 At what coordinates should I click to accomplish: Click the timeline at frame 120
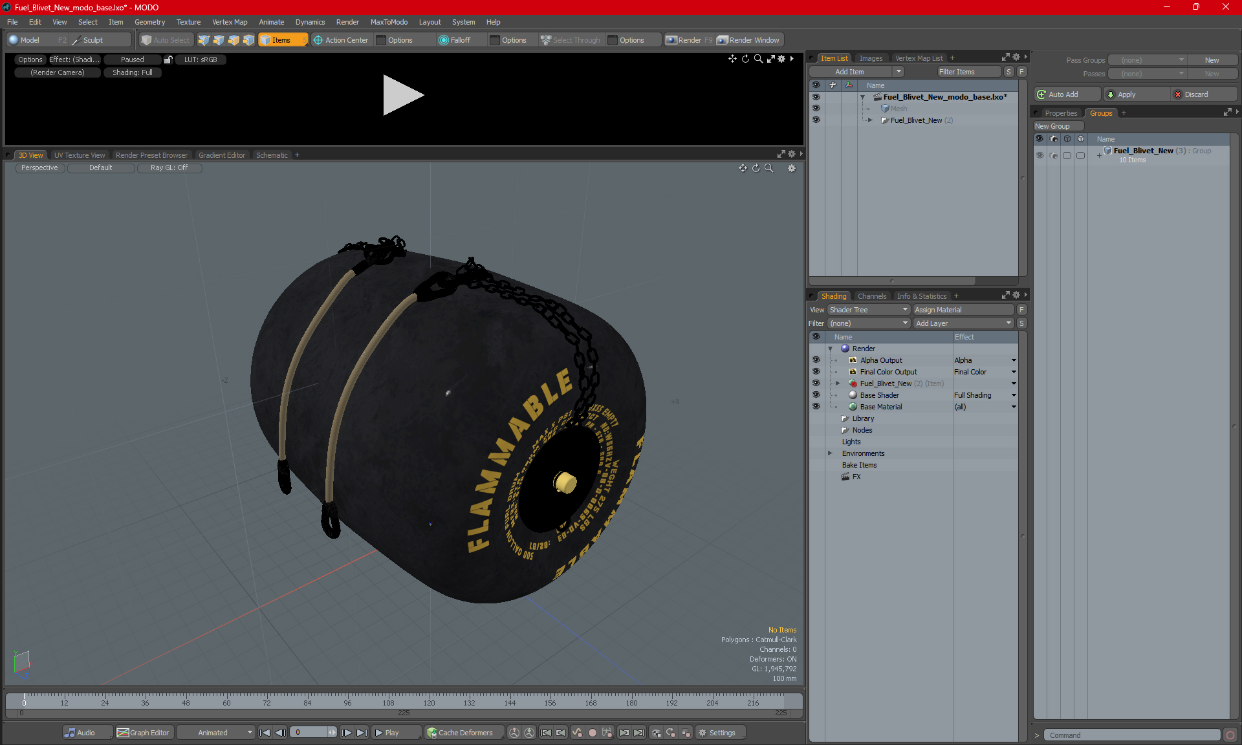coord(429,700)
